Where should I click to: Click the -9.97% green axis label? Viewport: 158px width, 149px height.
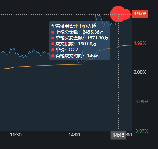(141, 131)
